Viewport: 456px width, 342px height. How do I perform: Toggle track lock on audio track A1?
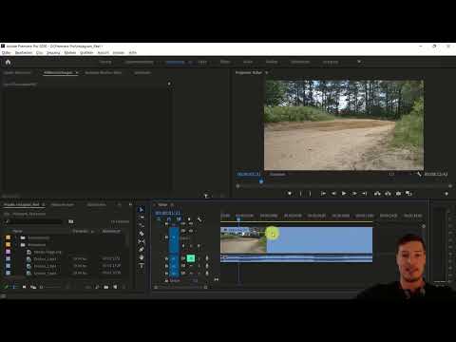[166, 258]
